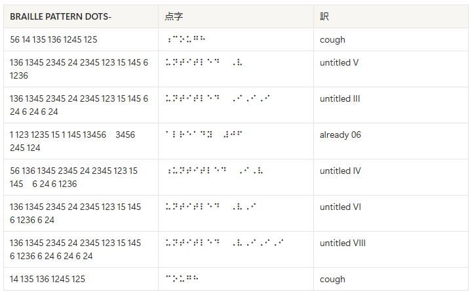
Task: Click dots code ending '6 24 6 24 6 24'
Action: 75,249
